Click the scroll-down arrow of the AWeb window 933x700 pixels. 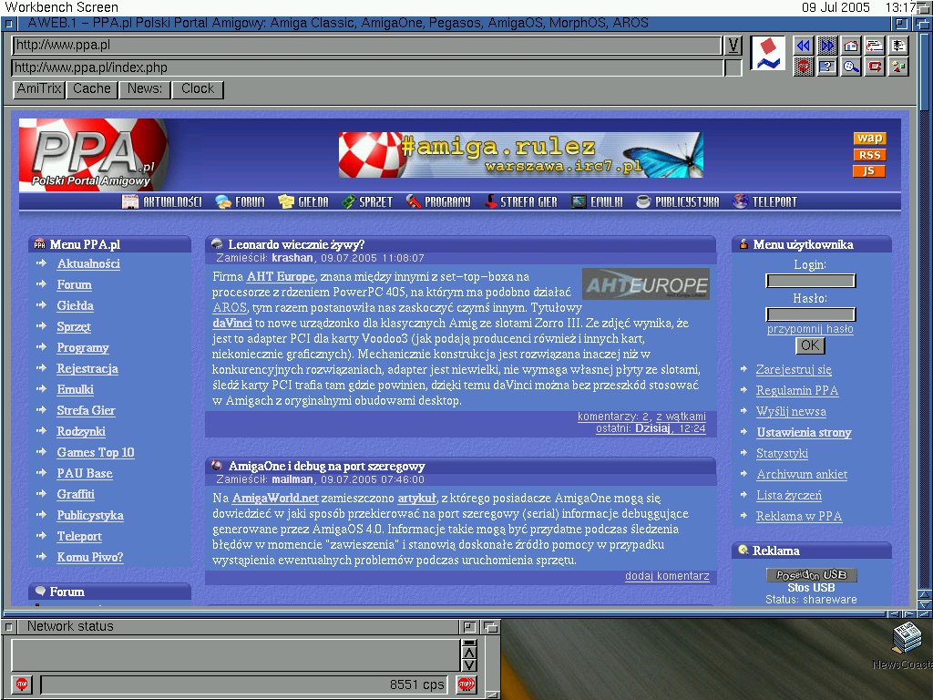[x=924, y=605]
